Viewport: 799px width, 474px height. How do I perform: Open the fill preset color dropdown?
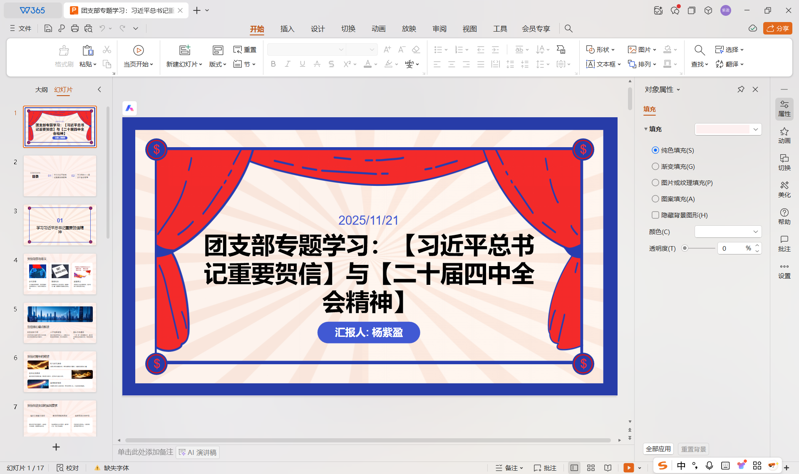(756, 129)
